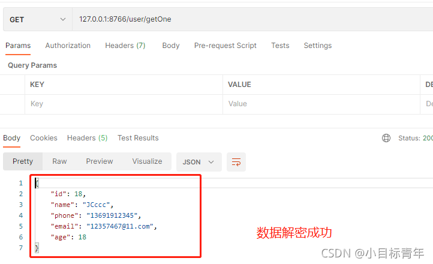The width and height of the screenshot is (433, 264).
Task: Click the "age": 18 line
Action: 68,237
